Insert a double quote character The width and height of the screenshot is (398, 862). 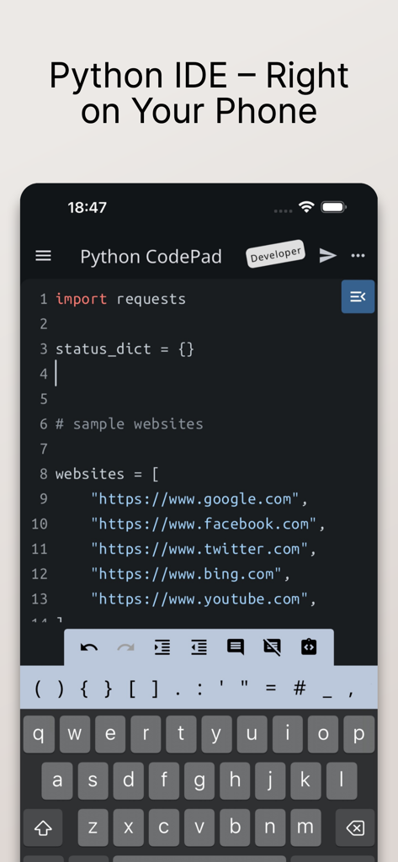tap(245, 686)
